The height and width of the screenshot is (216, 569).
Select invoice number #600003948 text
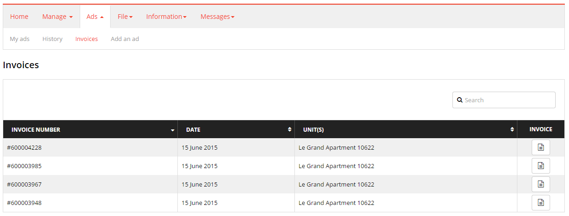coord(24,203)
